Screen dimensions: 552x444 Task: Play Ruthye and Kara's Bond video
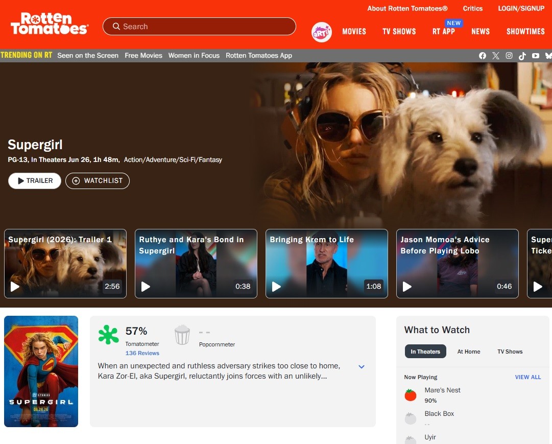point(196,264)
